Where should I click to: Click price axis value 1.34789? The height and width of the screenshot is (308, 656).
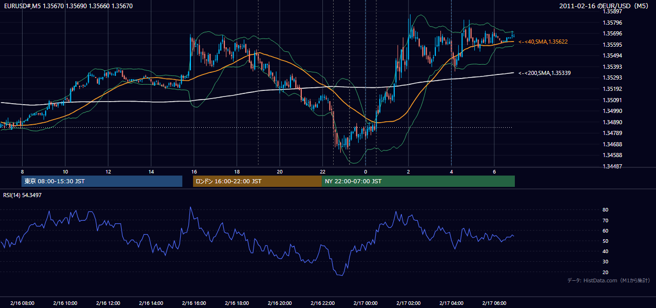click(x=612, y=133)
